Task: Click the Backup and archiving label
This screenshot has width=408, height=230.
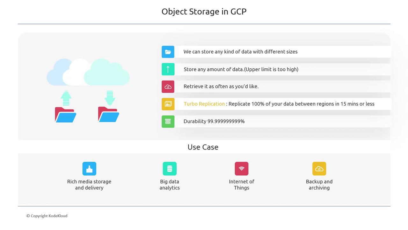Action: click(319, 185)
